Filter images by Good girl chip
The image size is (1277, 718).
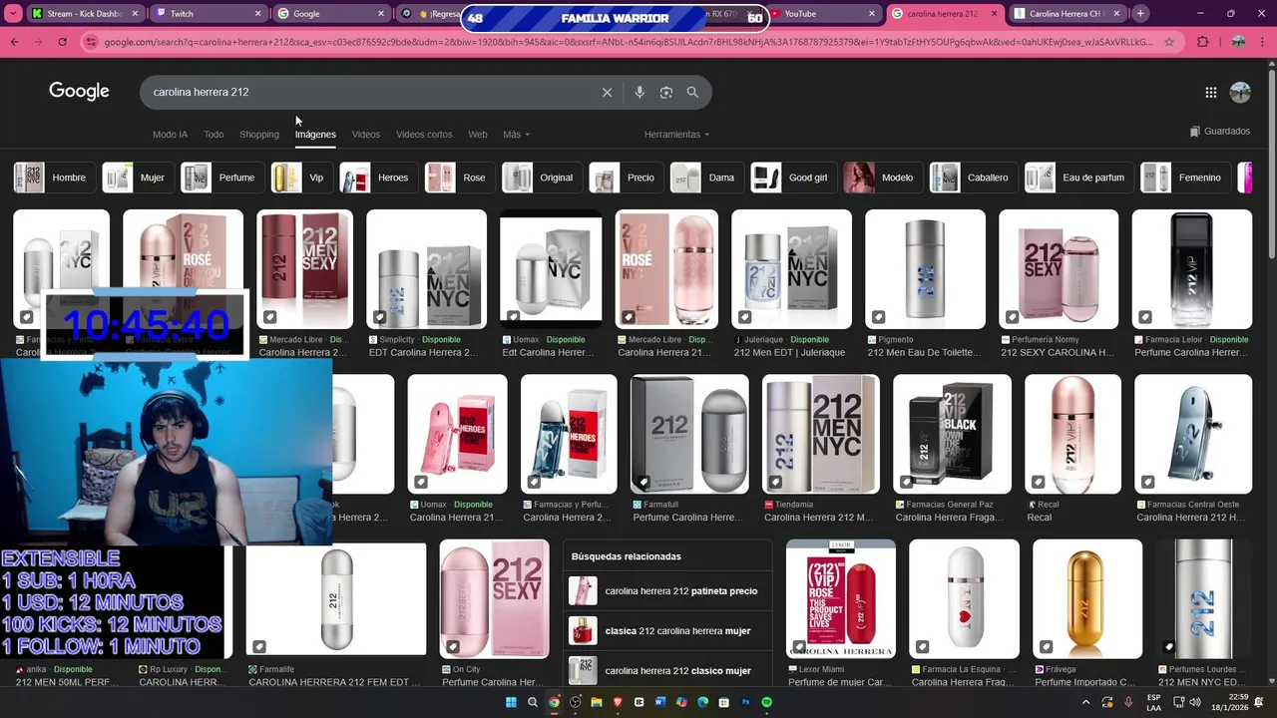[793, 178]
